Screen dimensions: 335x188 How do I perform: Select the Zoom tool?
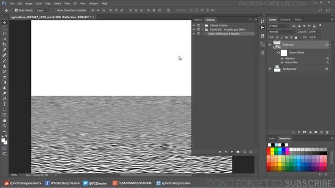click(x=4, y=126)
